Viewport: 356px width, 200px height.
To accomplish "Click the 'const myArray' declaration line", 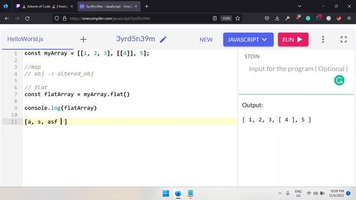I will pos(87,53).
